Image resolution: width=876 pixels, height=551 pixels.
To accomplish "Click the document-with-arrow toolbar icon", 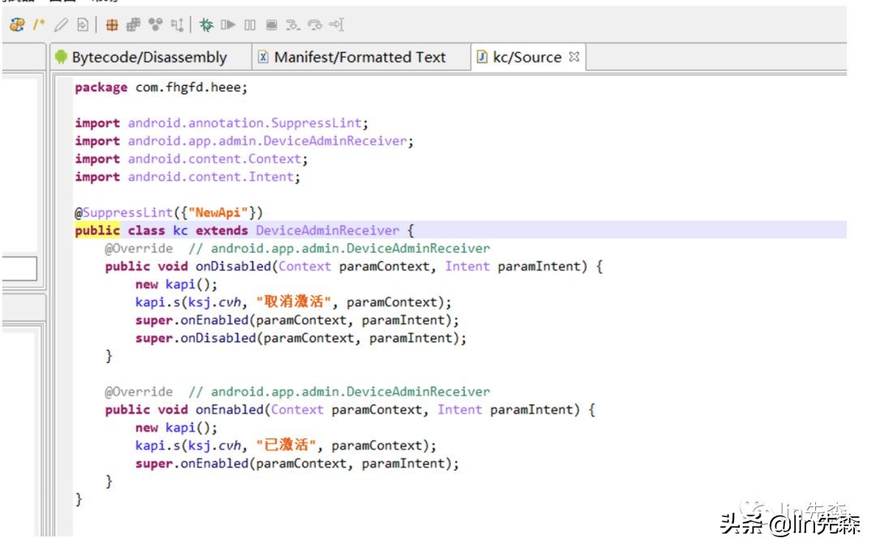I will click(82, 25).
